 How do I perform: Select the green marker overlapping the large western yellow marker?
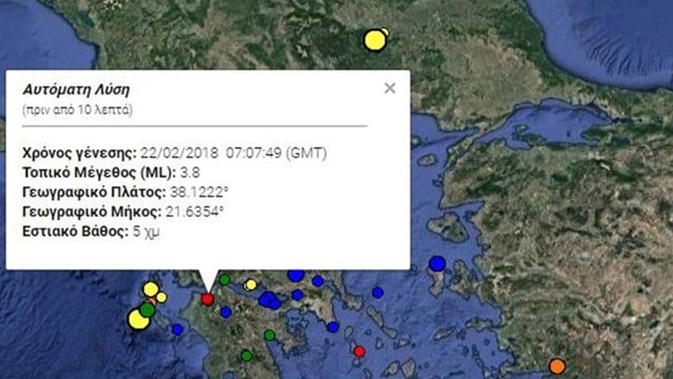click(x=148, y=310)
